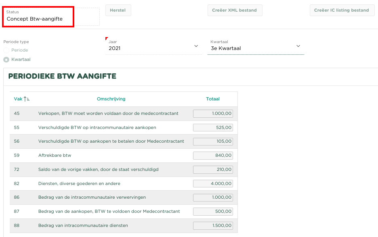
Task: Click Creëer XML bestand button
Action: [235, 10]
